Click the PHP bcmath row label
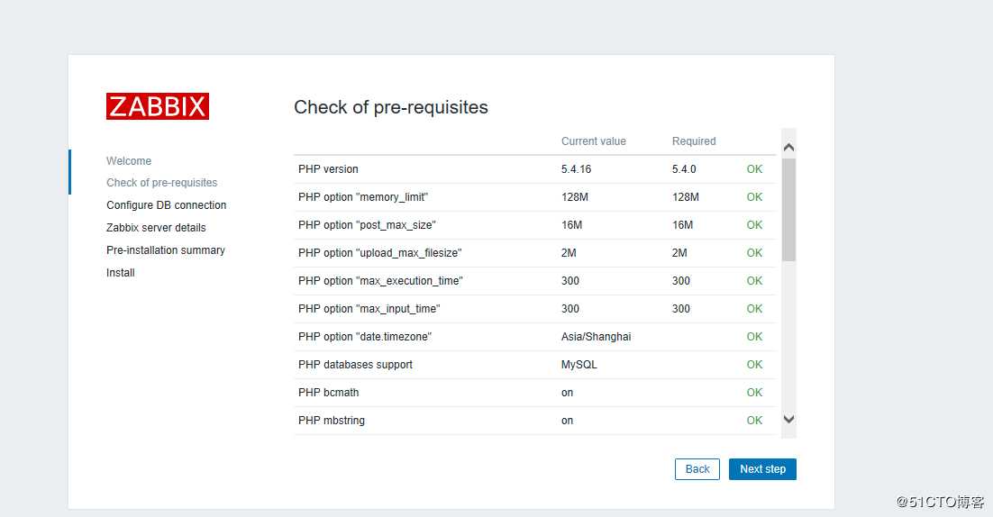This screenshot has width=993, height=517. coord(329,392)
